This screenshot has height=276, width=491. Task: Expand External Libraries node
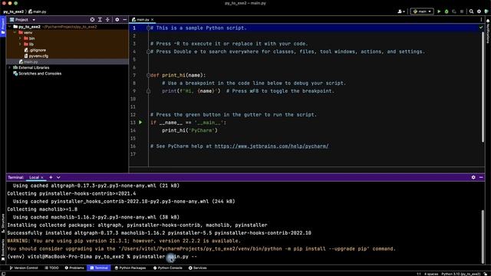click(x=10, y=67)
